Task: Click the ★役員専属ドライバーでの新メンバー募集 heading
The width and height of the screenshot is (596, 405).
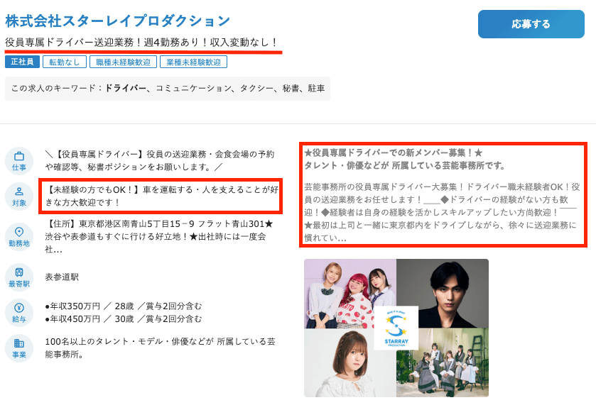Action: 393,152
